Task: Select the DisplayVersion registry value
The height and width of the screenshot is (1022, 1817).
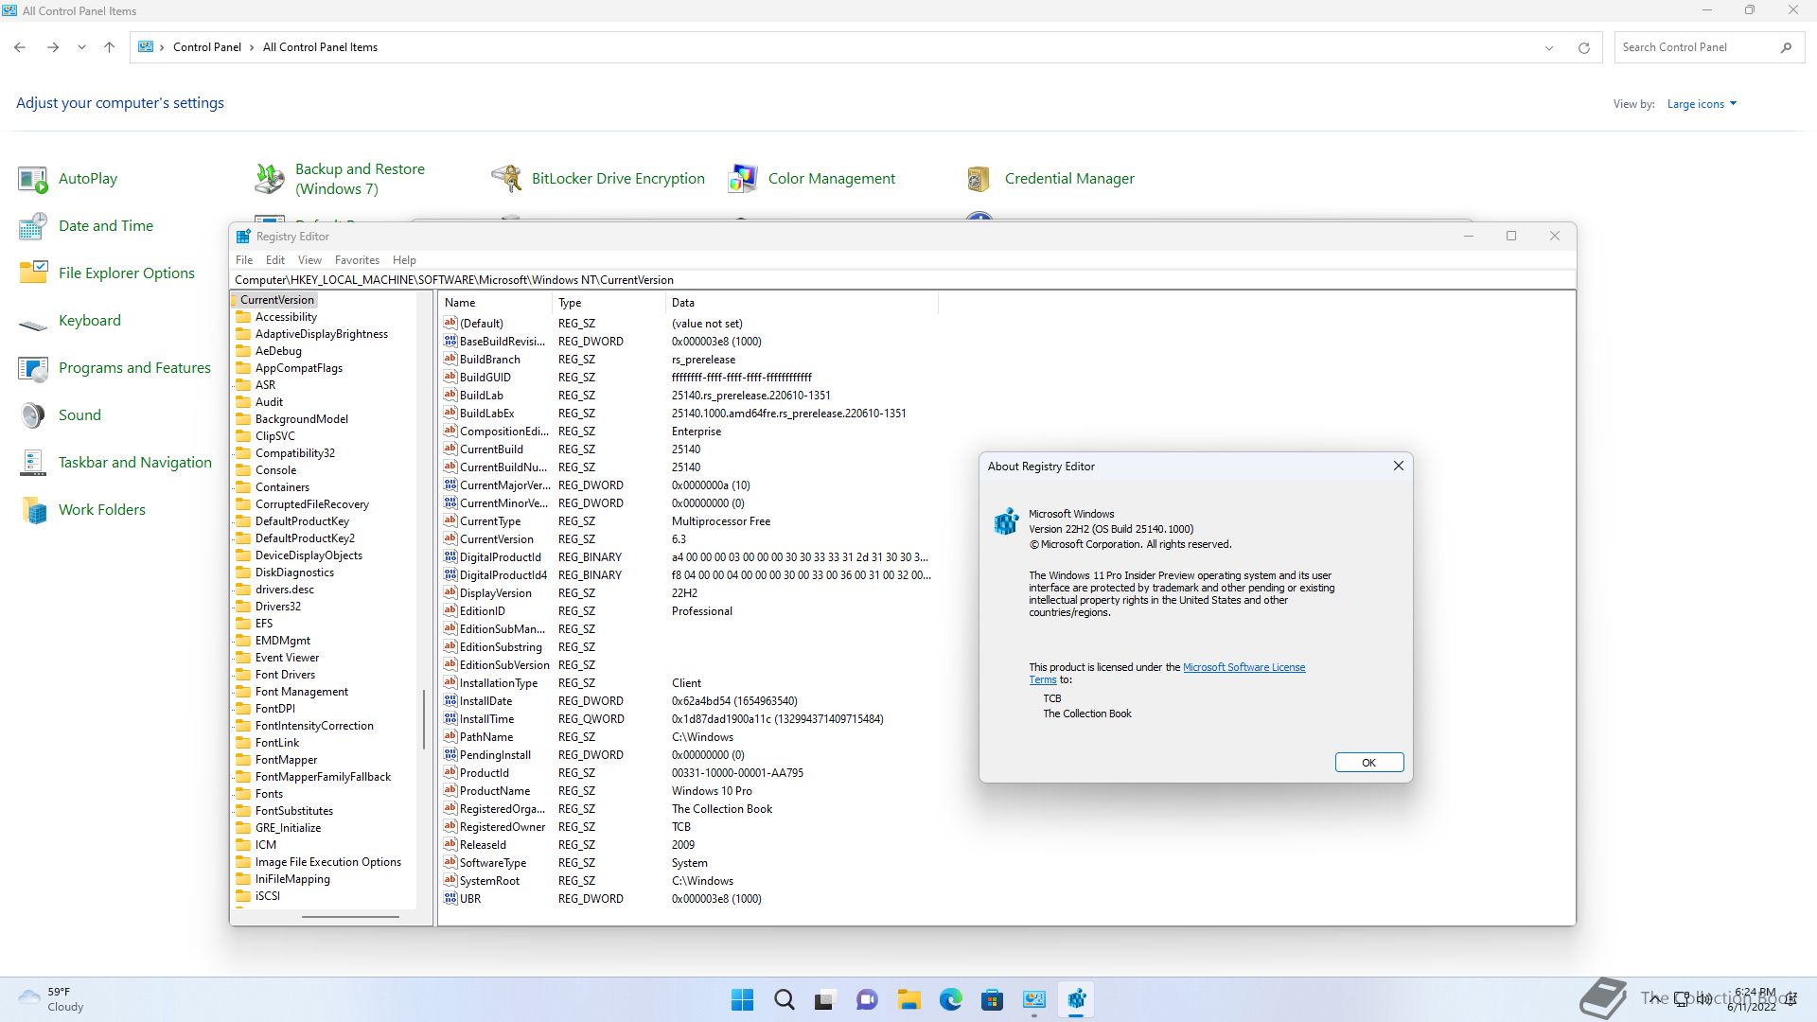Action: tap(495, 593)
